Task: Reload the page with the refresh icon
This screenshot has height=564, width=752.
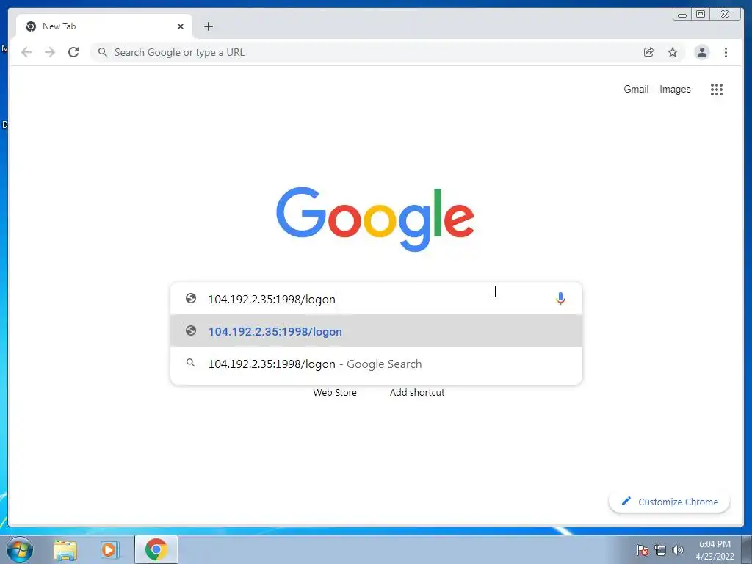Action: tap(73, 52)
